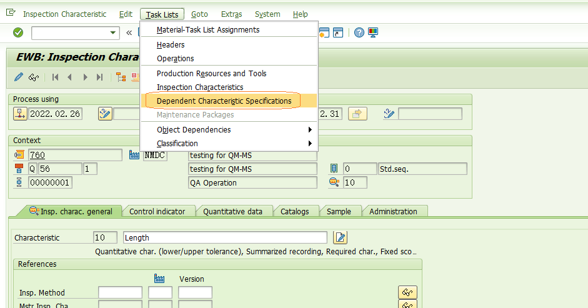Click the pencil icon before the rightmost Process field
This screenshot has width=588, height=308.
click(389, 114)
